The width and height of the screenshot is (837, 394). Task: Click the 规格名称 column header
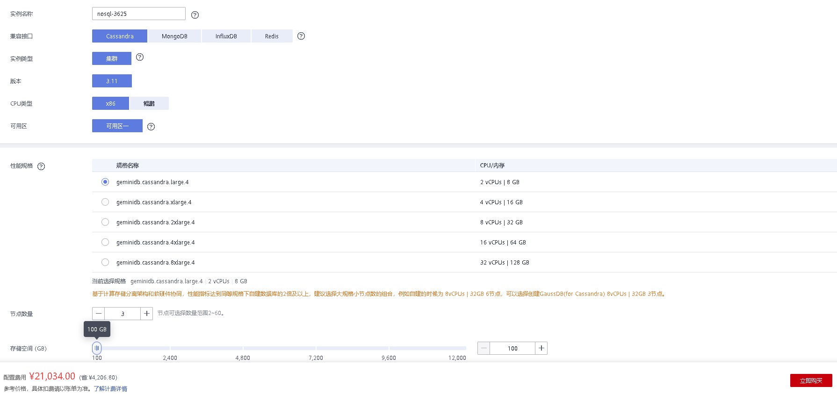tap(128, 165)
